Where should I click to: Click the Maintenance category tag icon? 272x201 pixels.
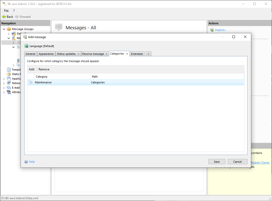coord(31,82)
